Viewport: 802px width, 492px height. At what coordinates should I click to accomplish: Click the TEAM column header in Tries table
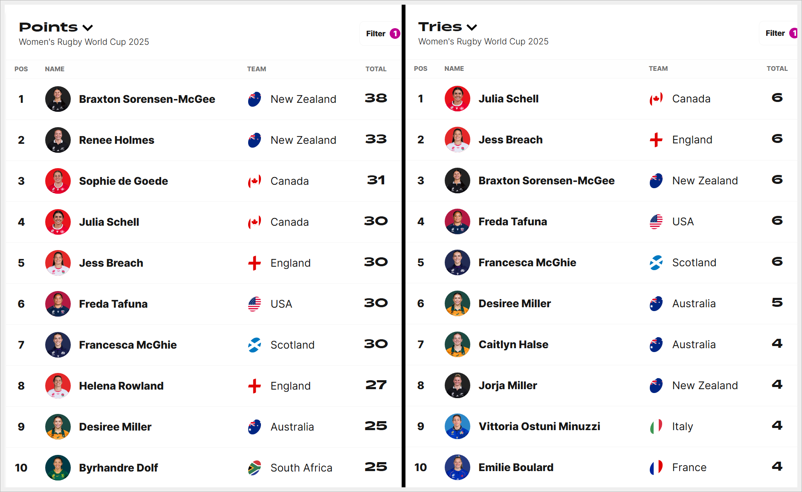point(658,69)
